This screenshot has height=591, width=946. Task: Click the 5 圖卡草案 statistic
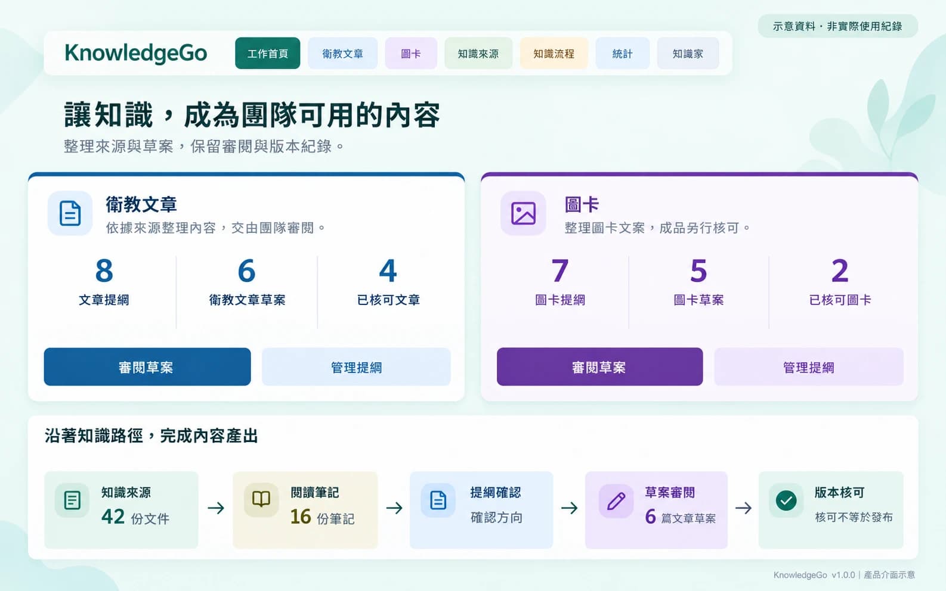(698, 282)
